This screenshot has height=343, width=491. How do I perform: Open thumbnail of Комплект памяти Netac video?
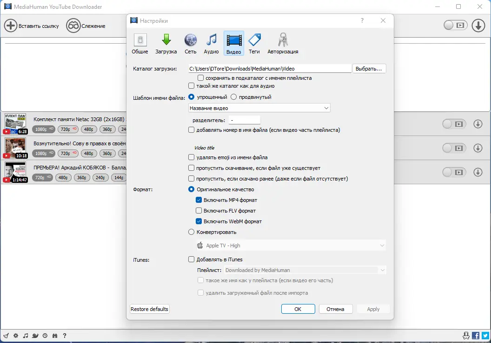[x=15, y=124]
